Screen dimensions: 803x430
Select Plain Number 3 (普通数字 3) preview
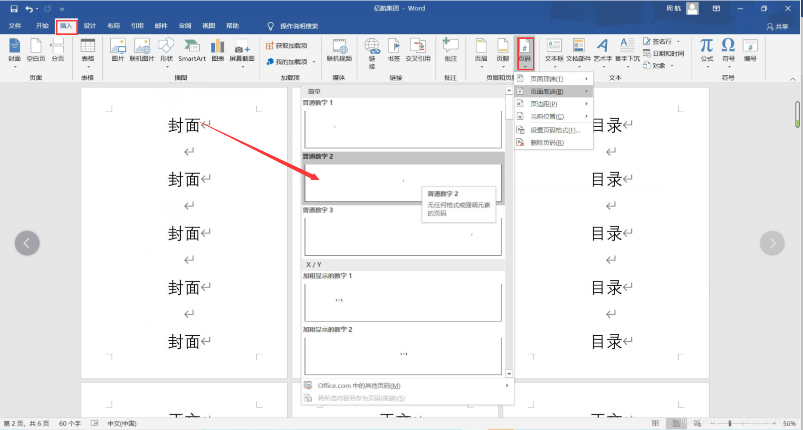pos(403,236)
